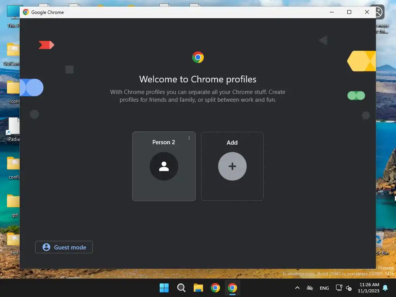Screen dimensions: 396x297
Task: Click the Add label on the dashed card
Action: coord(232,142)
